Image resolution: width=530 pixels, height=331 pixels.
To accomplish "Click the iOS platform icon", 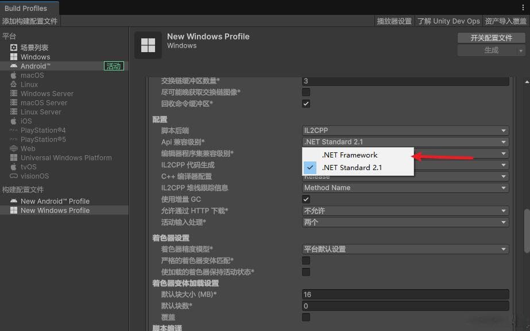I will 14,121.
